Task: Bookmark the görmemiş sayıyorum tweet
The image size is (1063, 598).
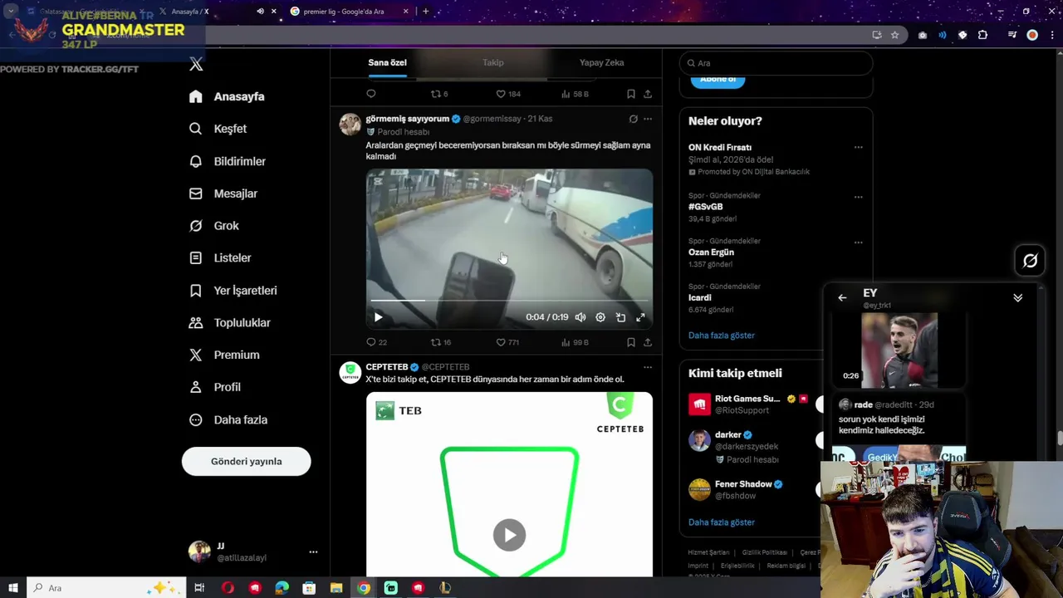Action: pos(631,342)
